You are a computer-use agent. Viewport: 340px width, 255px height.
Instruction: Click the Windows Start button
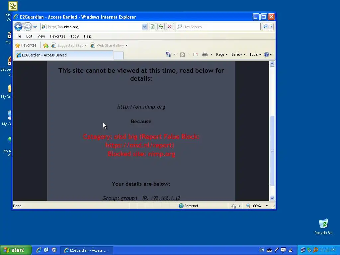(16, 250)
